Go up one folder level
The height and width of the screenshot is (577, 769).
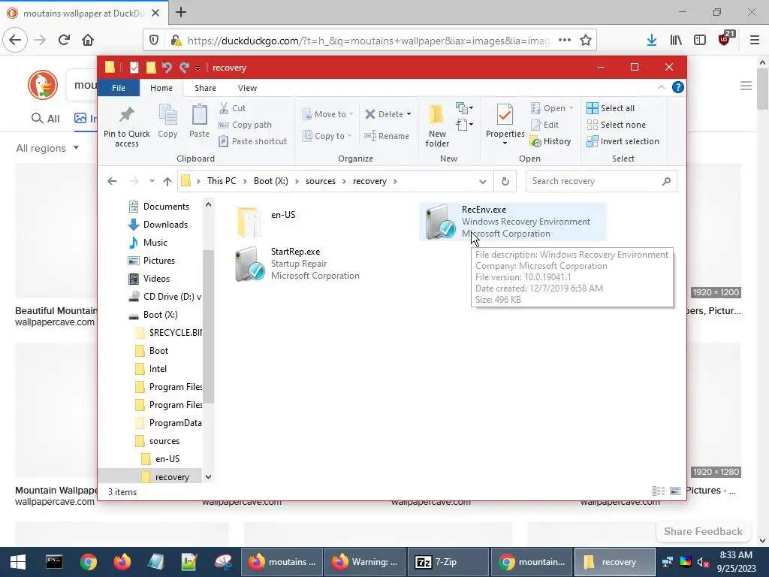167,182
